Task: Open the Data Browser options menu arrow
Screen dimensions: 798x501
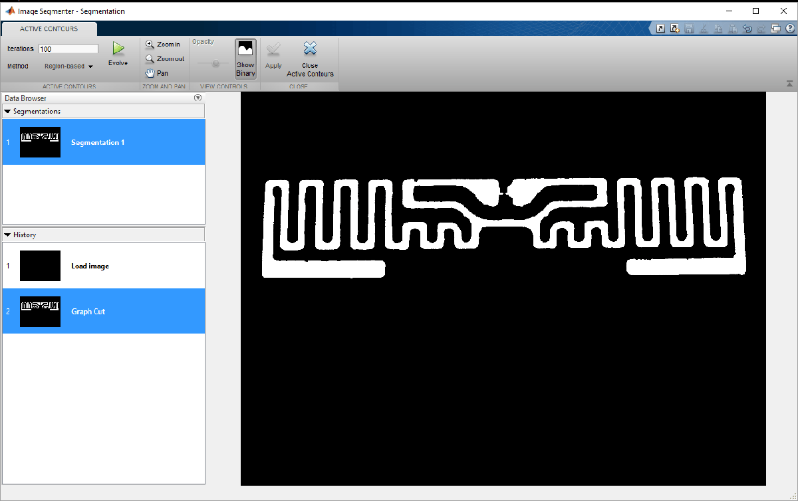Action: pos(198,98)
